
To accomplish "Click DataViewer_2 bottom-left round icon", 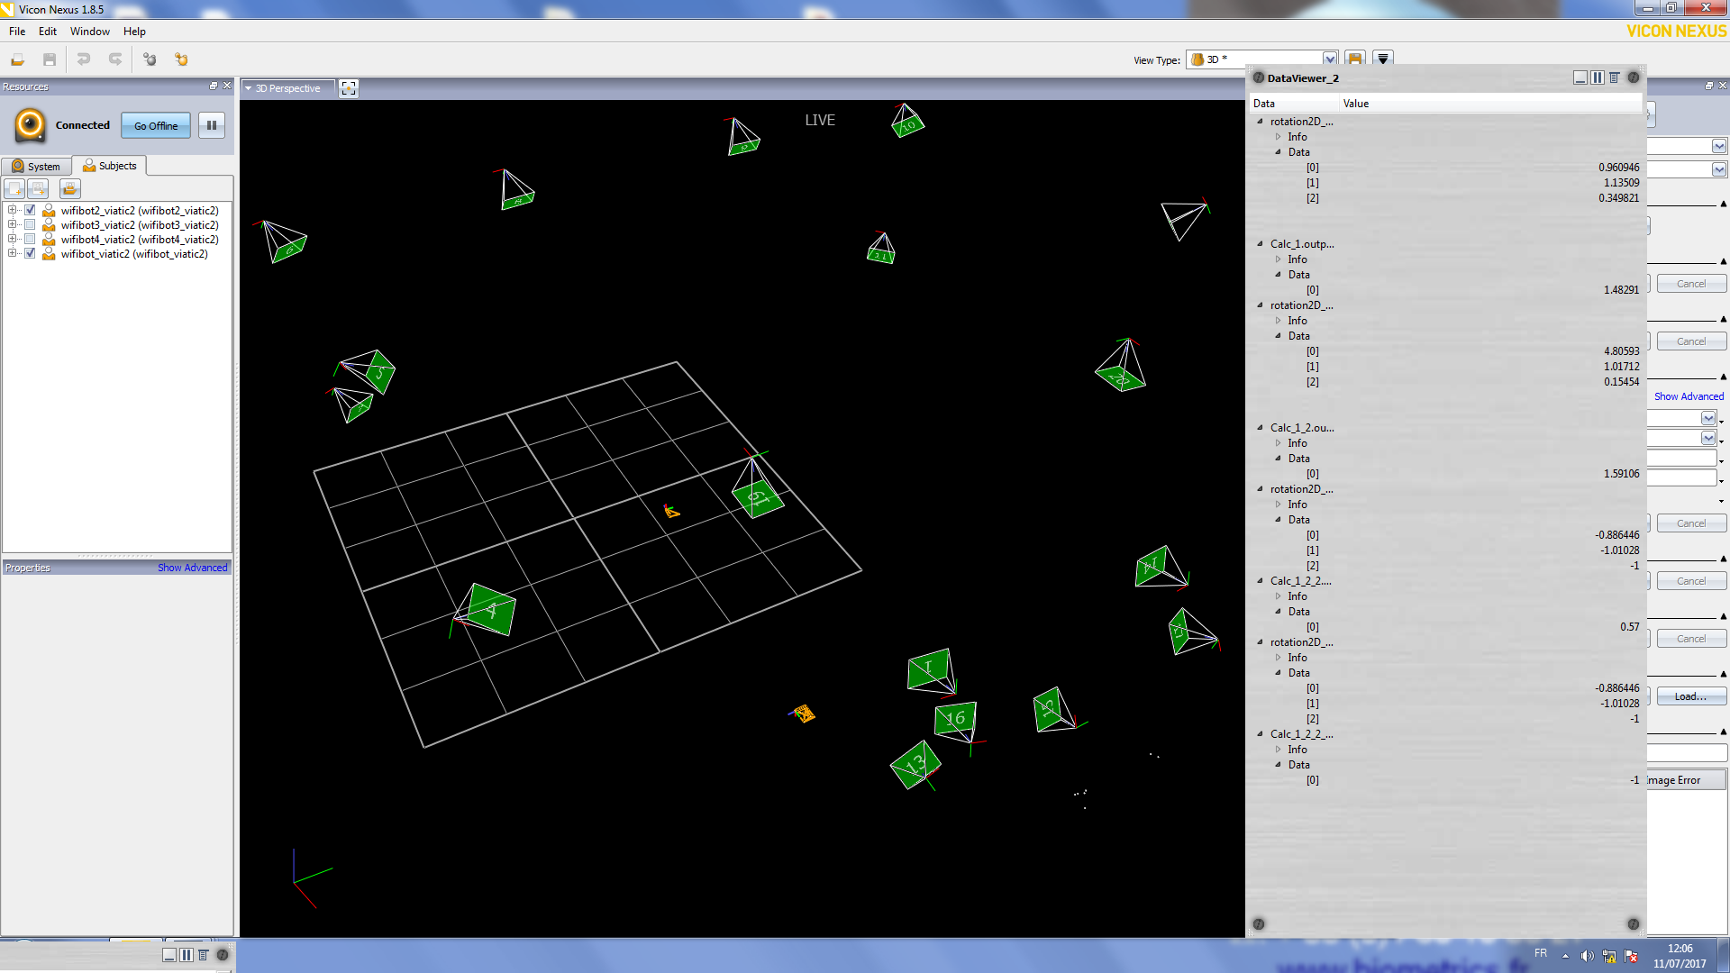I will [1259, 924].
